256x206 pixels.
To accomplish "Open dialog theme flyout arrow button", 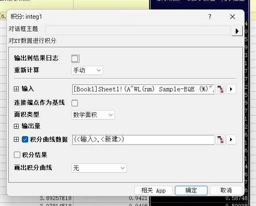I will coord(237,31).
